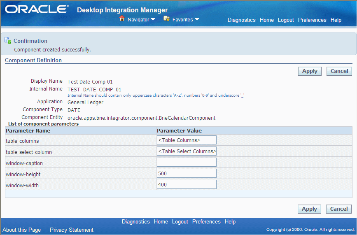The height and width of the screenshot is (235, 357).
Task: Click the bottom Apply button
Action: pos(309,209)
